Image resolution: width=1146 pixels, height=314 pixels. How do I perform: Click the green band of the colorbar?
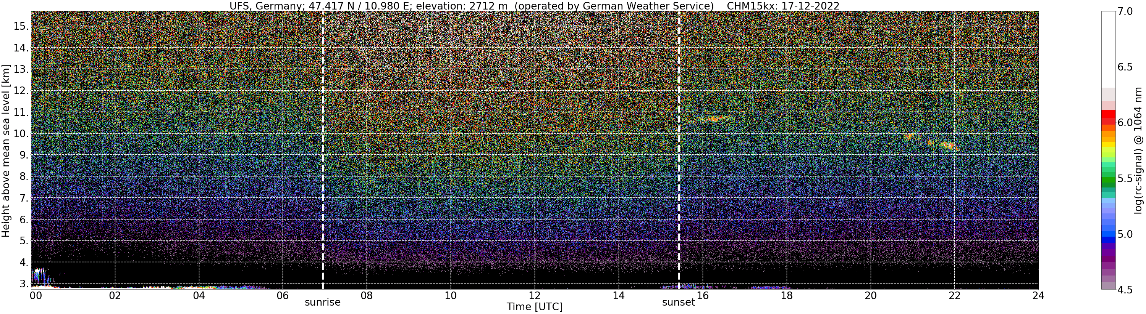1108,180
